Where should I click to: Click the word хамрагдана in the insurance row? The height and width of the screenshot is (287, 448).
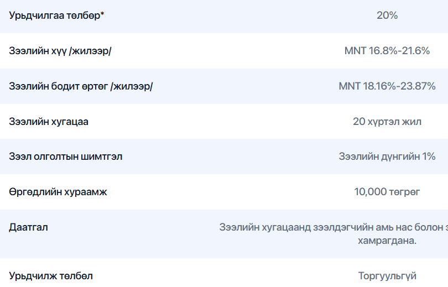[x=387, y=241]
